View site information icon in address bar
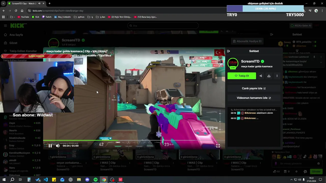 [29, 11]
